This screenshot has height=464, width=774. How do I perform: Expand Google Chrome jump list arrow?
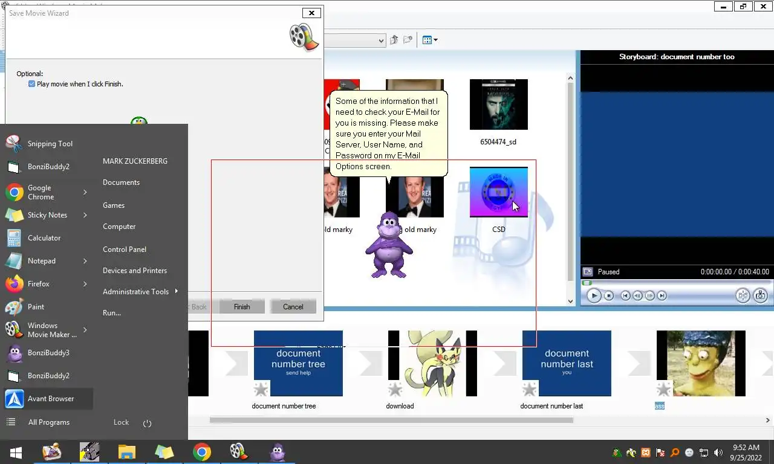[85, 192]
